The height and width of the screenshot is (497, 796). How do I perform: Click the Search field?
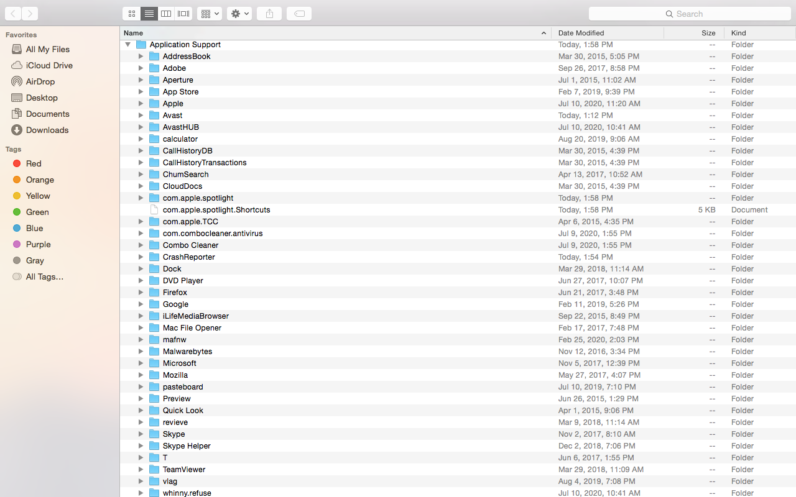pyautogui.click(x=689, y=14)
